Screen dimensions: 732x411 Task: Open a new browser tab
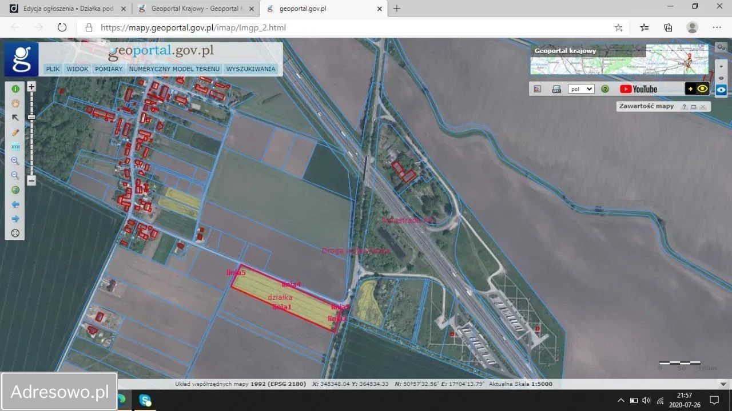[397, 9]
